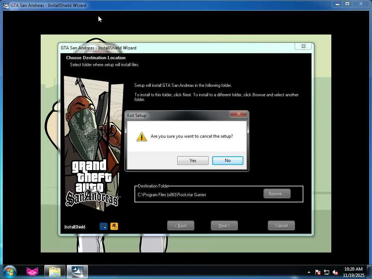Open File Explorer from the taskbar
Viewport: 372px width, 279px height.
coord(55,272)
